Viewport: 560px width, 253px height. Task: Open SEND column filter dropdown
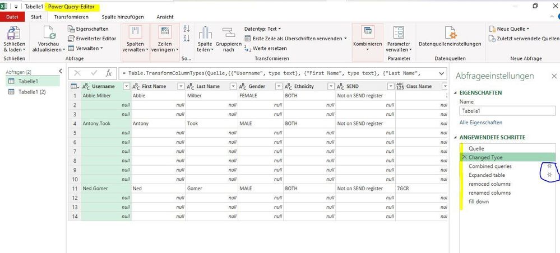391,86
